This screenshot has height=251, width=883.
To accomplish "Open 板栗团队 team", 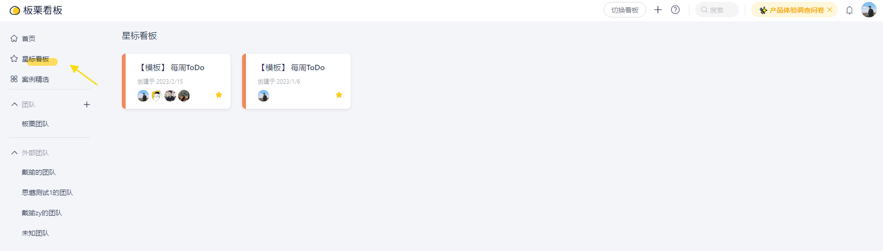I will click(35, 124).
